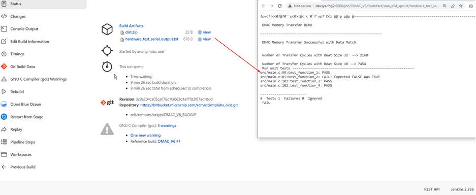Click the test_function_2 FAIL line
Image resolution: width=476 pixels, height=195 pixels.
[x=320, y=77]
